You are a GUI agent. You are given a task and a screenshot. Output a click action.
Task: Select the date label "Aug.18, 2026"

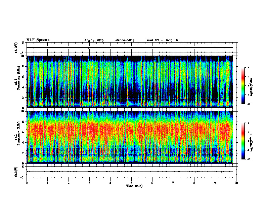[x=94, y=40]
